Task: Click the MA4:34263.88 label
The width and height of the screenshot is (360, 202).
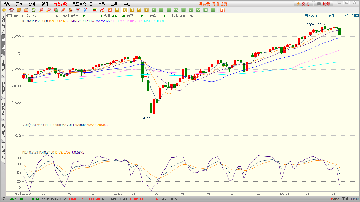Action: click(x=37, y=21)
